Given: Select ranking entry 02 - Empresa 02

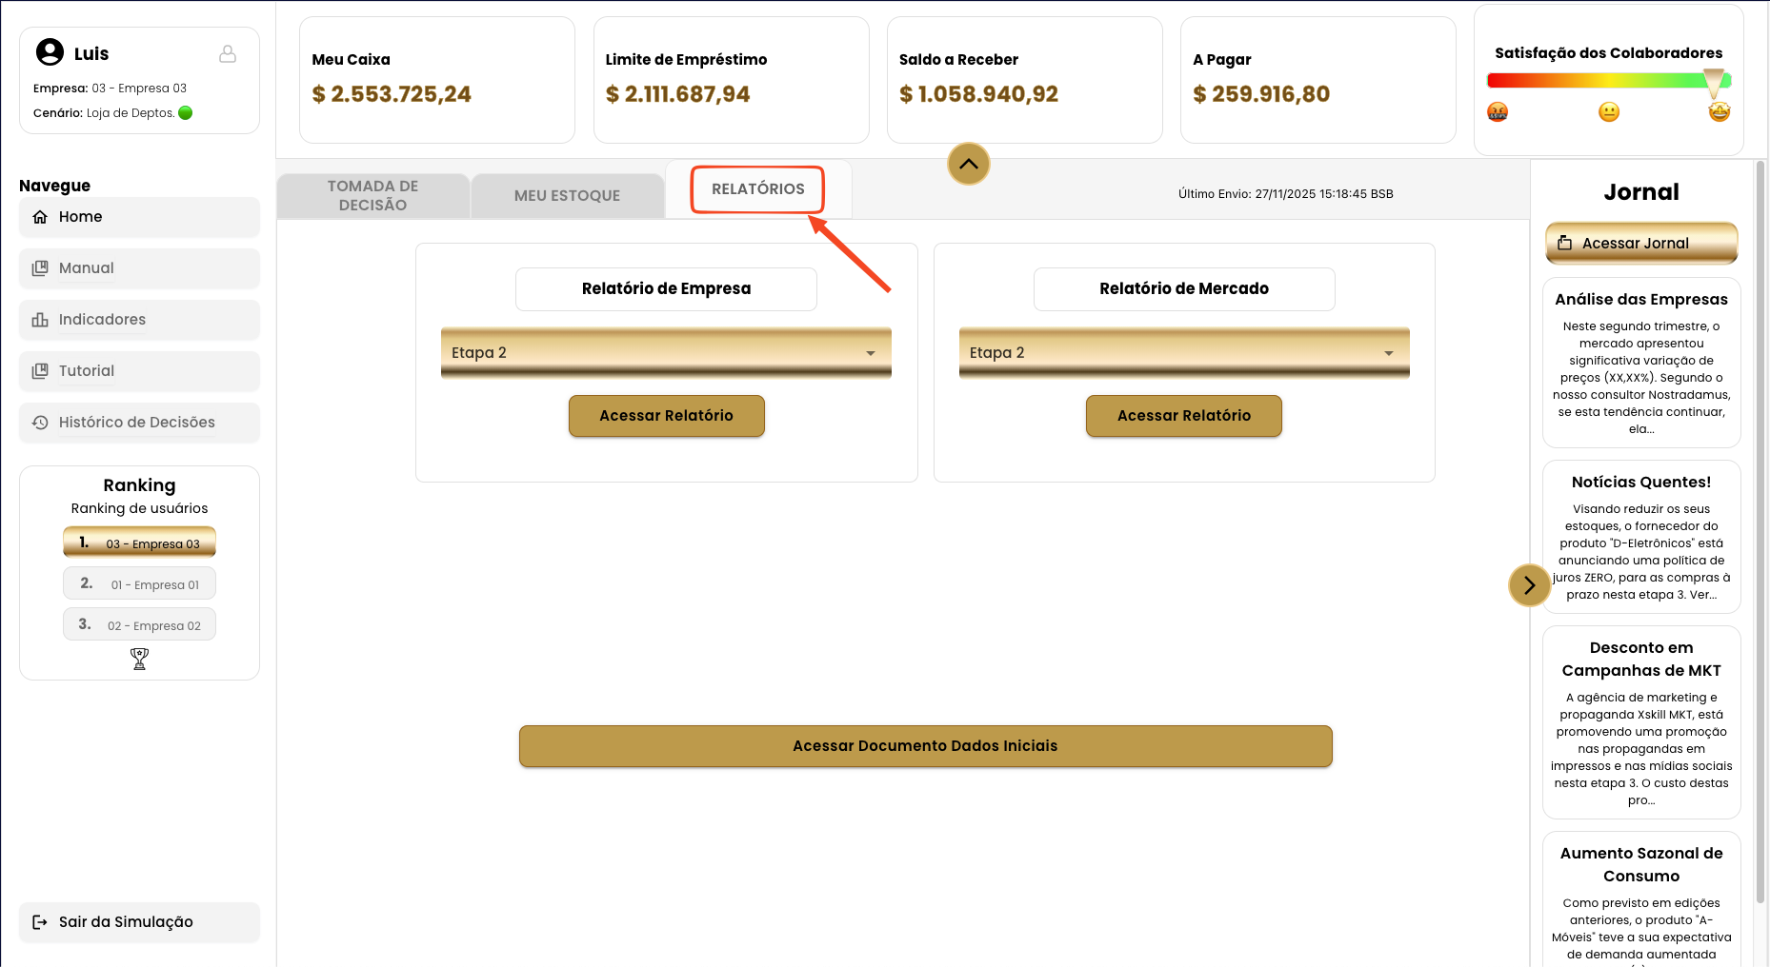Looking at the screenshot, I should 139,624.
